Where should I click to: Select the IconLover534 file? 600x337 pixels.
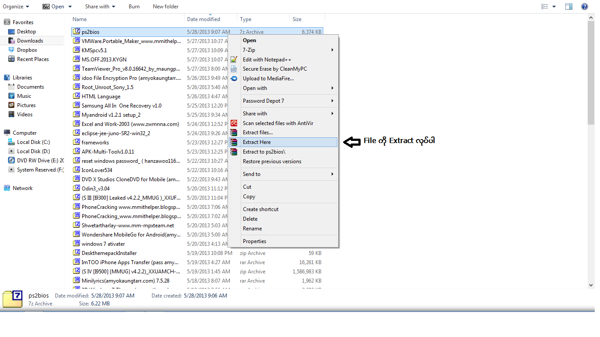pyautogui.click(x=97, y=170)
